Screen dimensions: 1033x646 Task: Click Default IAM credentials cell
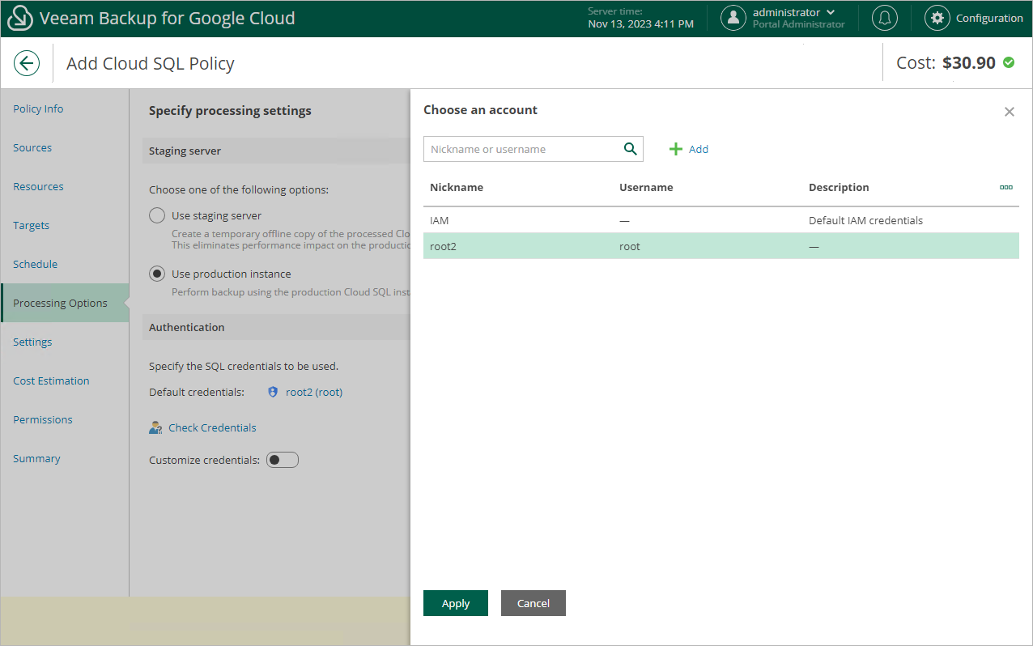(865, 220)
